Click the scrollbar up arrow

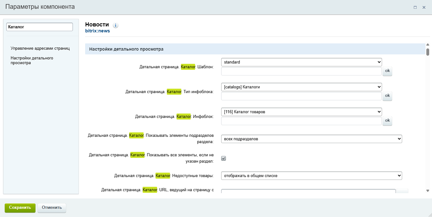click(428, 45)
